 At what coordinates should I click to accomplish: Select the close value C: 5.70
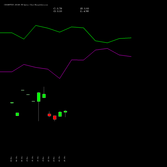[x=58, y=9]
